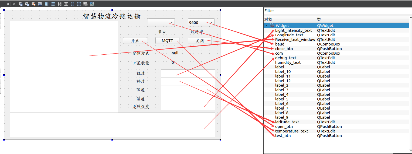Apply Lay Out Vertically in Splitter
The height and width of the screenshot is (154, 412).
click(x=66, y=4)
